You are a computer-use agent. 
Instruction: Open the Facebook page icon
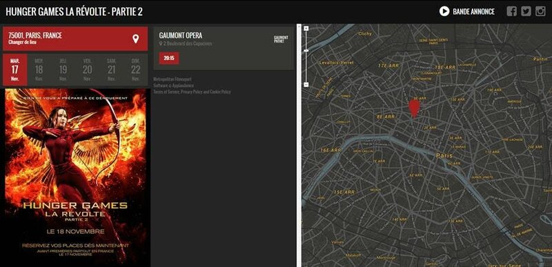click(511, 11)
